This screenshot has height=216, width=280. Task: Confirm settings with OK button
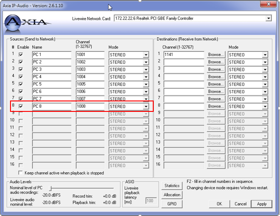click(219, 204)
